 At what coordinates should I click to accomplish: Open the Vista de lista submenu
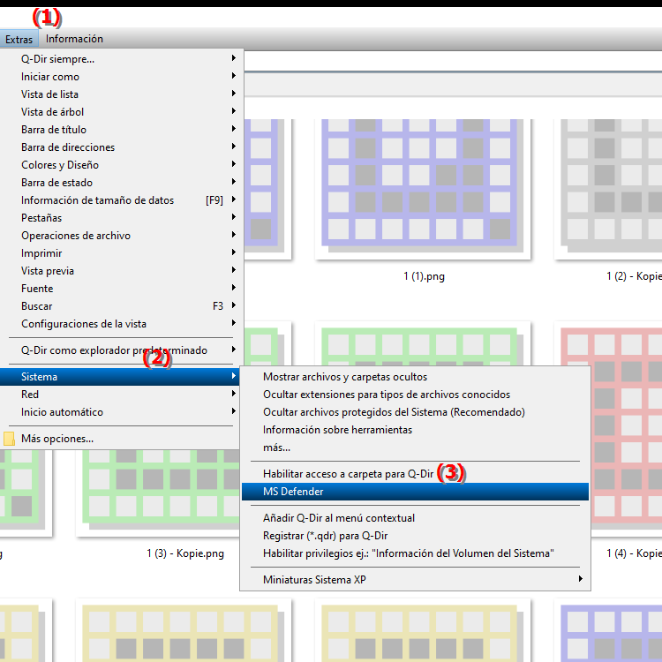(122, 94)
